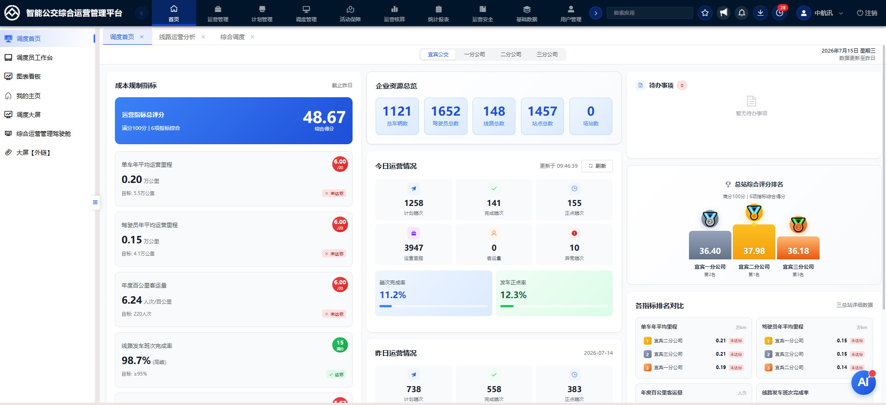
Task: Click the 趟次完成率 progress bar
Action: 434,306
